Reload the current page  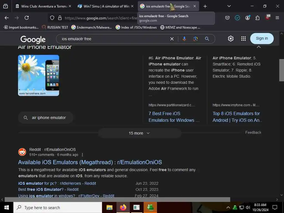click(27, 18)
